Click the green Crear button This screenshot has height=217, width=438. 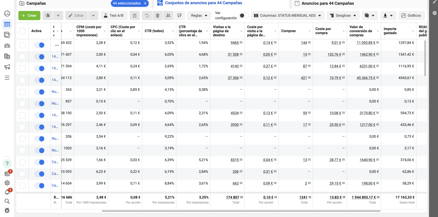coord(29,16)
